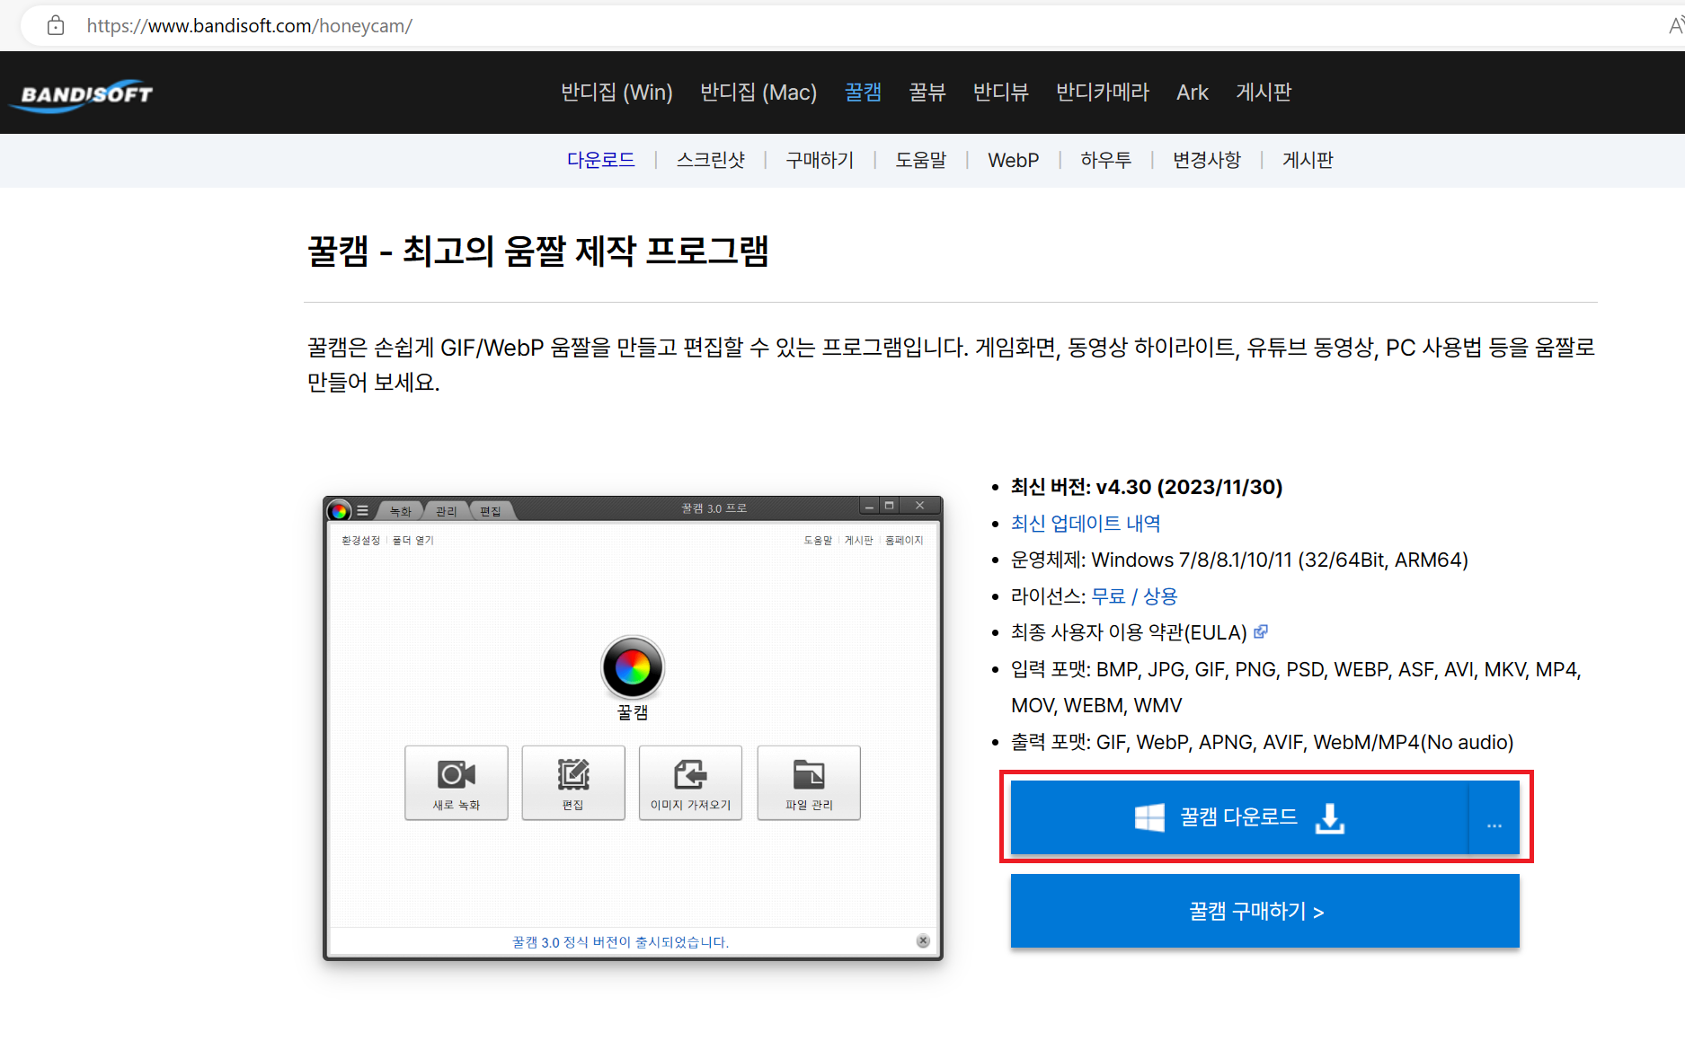
Task: Select the 구매하기 sub-menu tab
Action: 820,160
